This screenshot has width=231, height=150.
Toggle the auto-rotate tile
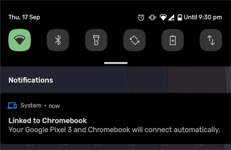(x=134, y=40)
